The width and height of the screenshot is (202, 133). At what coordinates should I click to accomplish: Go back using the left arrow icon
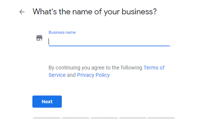pyautogui.click(x=22, y=12)
